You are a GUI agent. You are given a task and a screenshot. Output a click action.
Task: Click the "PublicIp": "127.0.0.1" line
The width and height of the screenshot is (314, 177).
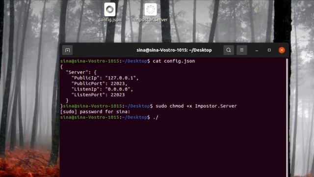pyautogui.click(x=105, y=78)
